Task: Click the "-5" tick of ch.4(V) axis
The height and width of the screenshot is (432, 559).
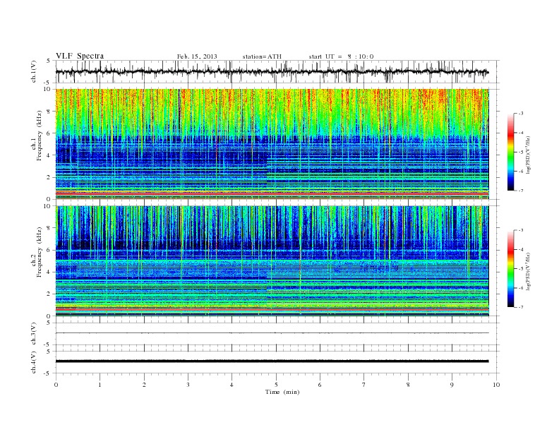Action: [48, 373]
